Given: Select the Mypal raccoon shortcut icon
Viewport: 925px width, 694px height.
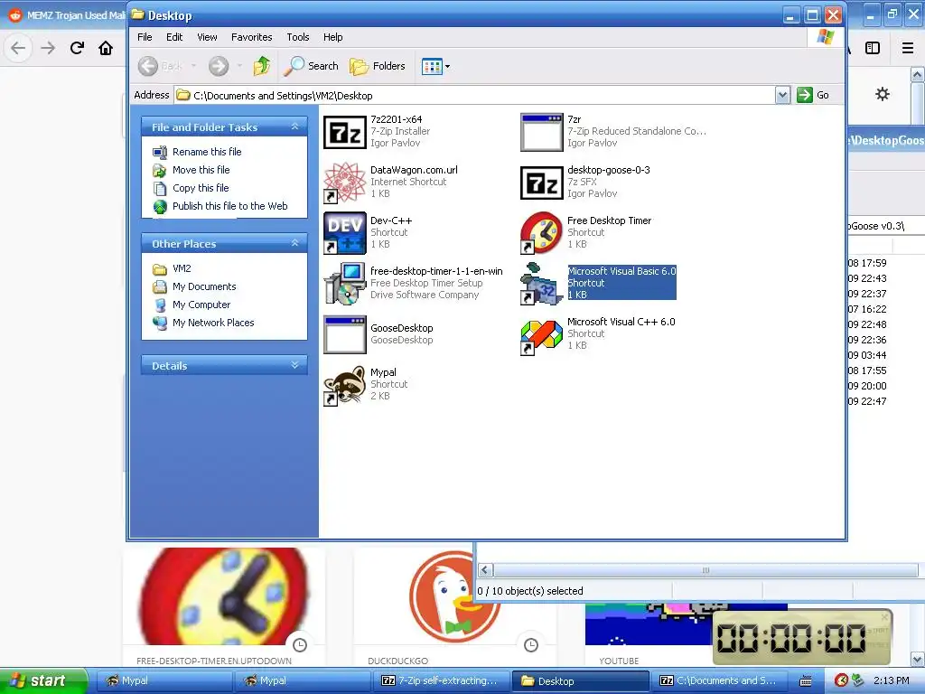Looking at the screenshot, I should coord(345,385).
